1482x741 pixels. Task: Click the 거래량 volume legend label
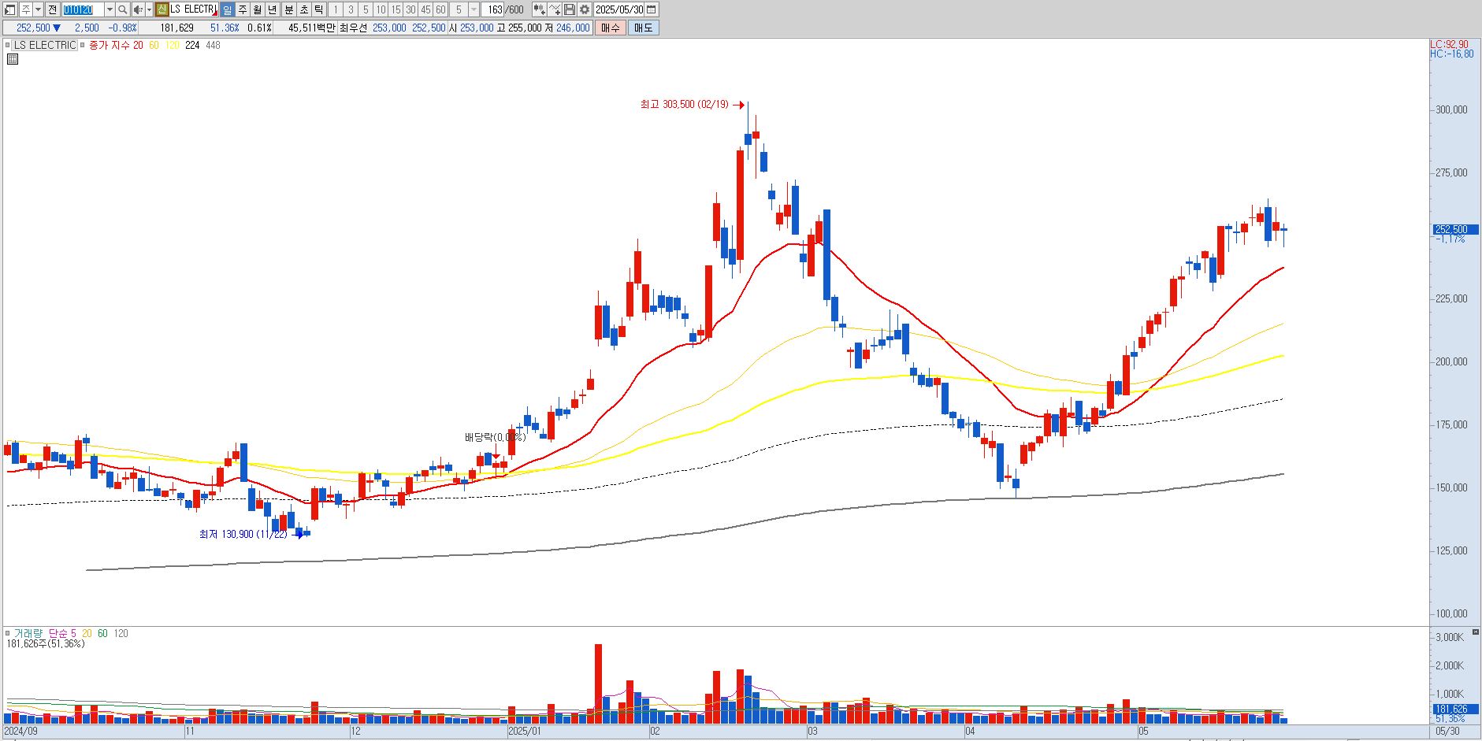[x=28, y=633]
